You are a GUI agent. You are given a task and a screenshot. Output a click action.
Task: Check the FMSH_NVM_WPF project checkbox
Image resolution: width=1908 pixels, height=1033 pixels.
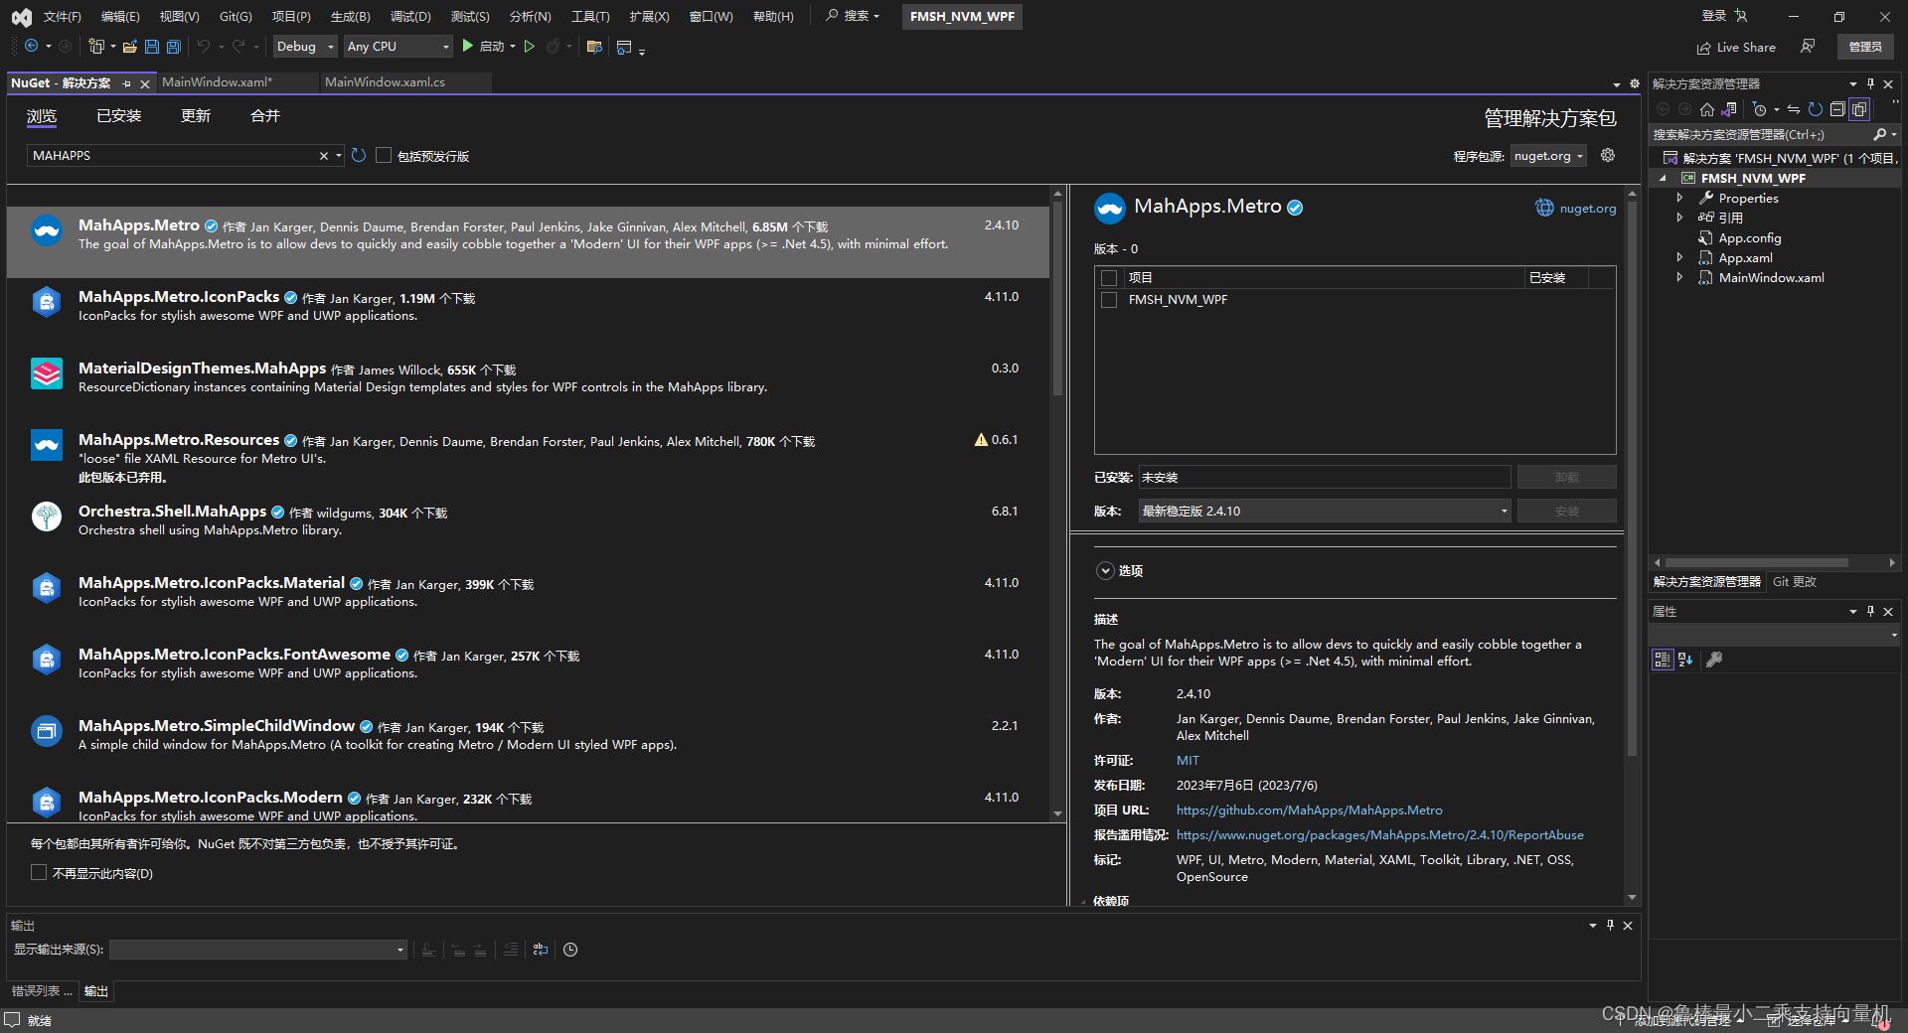point(1109,300)
